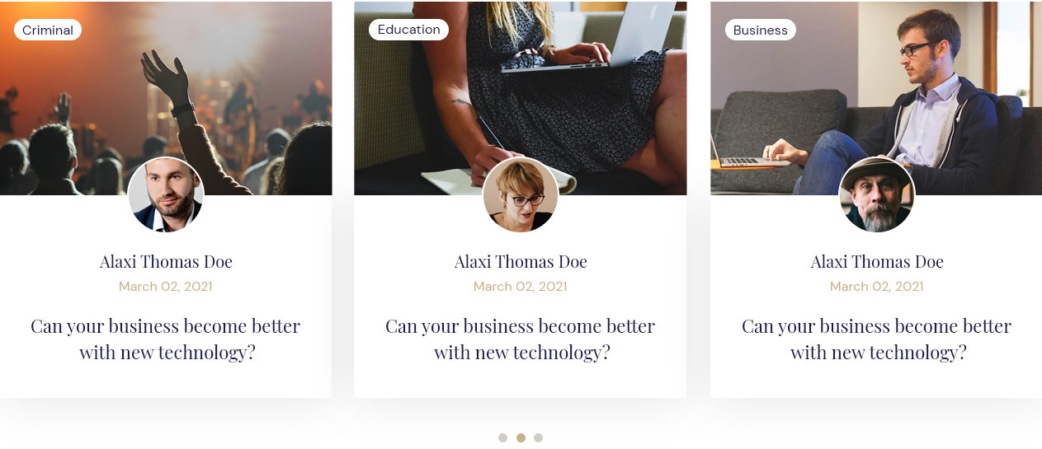Viewport: 1042px width, 449px height.
Task: Click the date in the Business card
Action: tap(877, 287)
